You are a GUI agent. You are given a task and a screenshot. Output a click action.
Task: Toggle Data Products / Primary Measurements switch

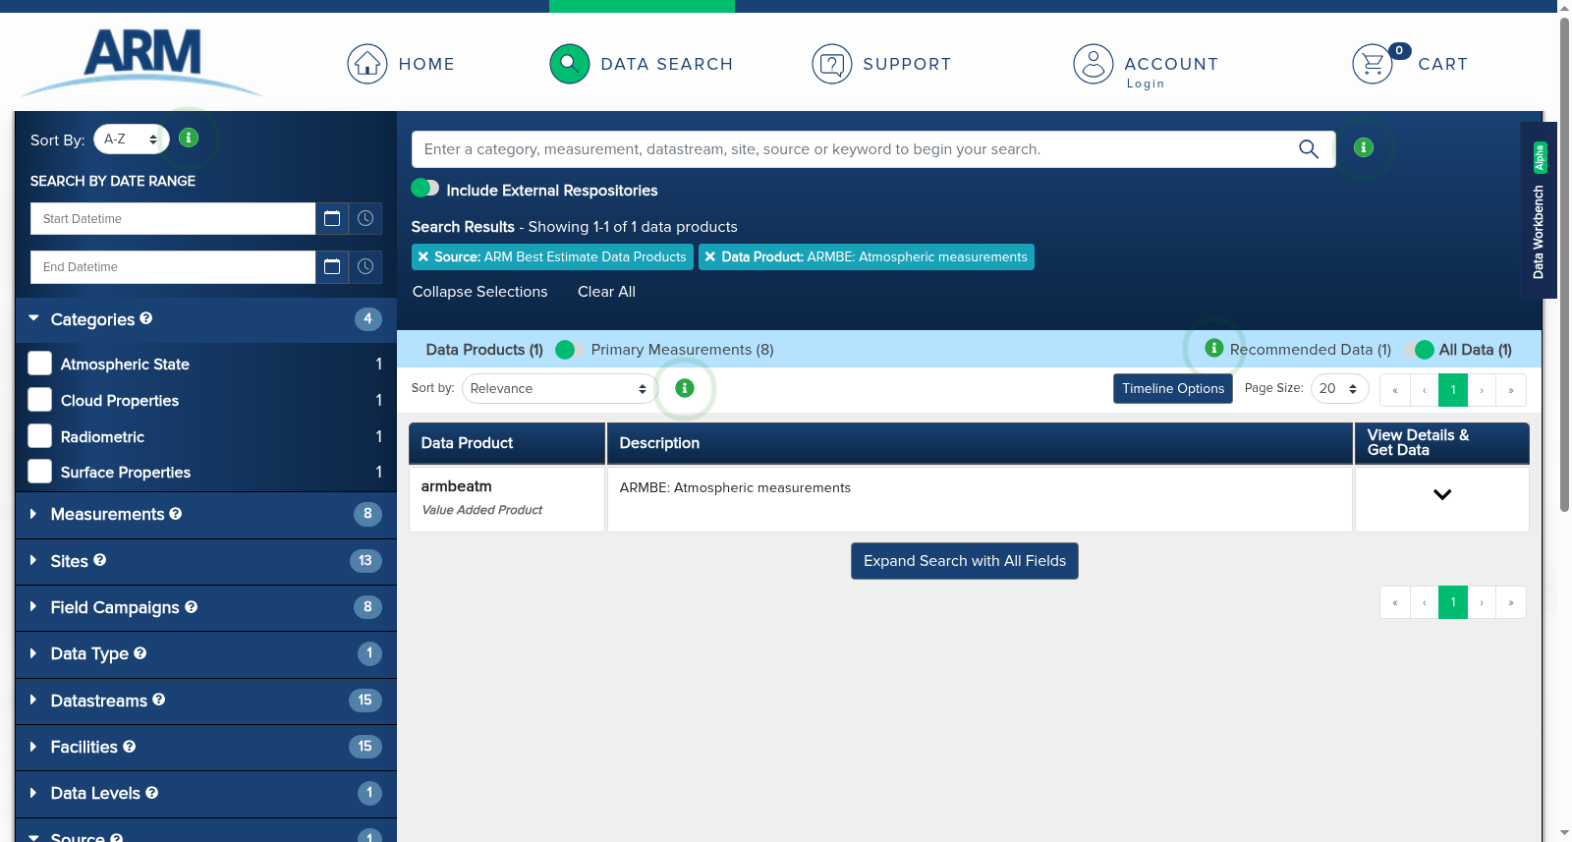567,350
